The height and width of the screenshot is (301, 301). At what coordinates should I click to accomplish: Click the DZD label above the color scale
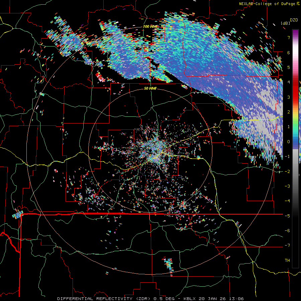(x=294, y=20)
